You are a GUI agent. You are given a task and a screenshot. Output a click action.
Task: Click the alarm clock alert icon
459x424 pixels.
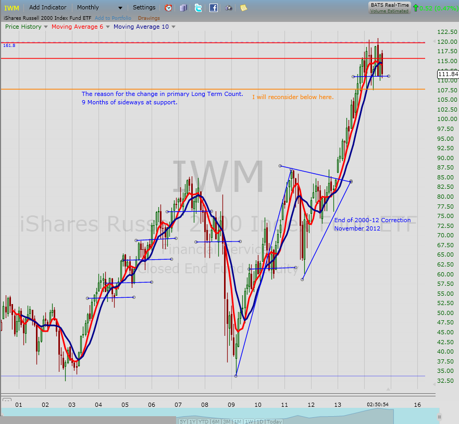pyautogui.click(x=168, y=8)
